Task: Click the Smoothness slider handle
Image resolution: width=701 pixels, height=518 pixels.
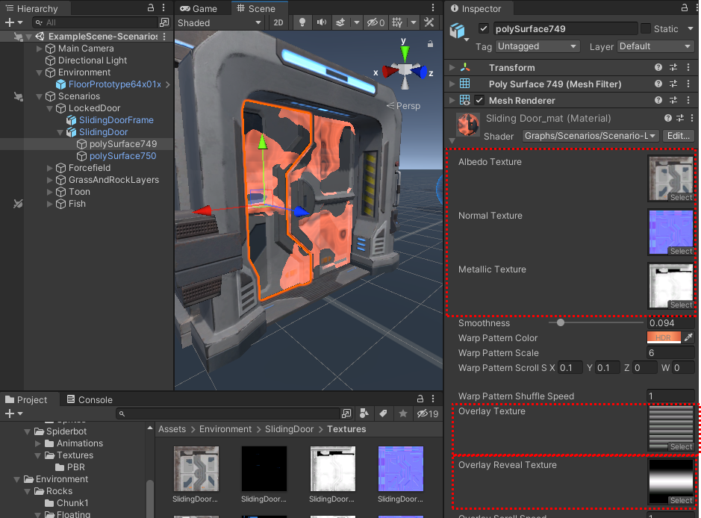Action: [x=560, y=322]
